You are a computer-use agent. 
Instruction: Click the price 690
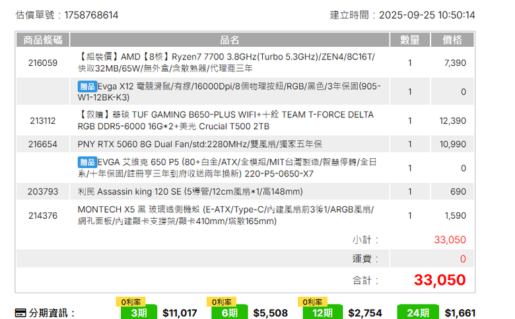pos(458,191)
